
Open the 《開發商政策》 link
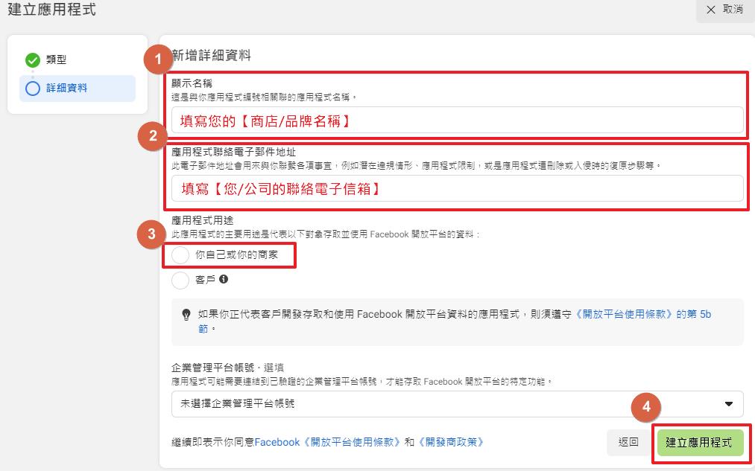point(451,442)
